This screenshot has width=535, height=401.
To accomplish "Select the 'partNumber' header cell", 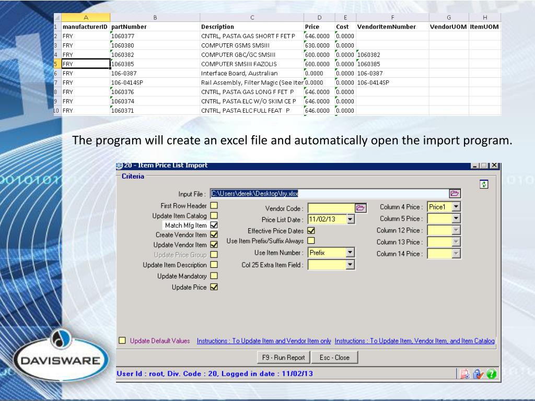I will [x=155, y=27].
